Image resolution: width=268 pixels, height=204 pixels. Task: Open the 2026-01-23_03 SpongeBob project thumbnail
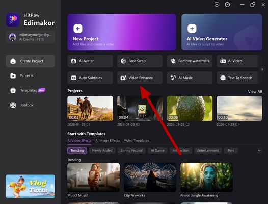(140, 108)
